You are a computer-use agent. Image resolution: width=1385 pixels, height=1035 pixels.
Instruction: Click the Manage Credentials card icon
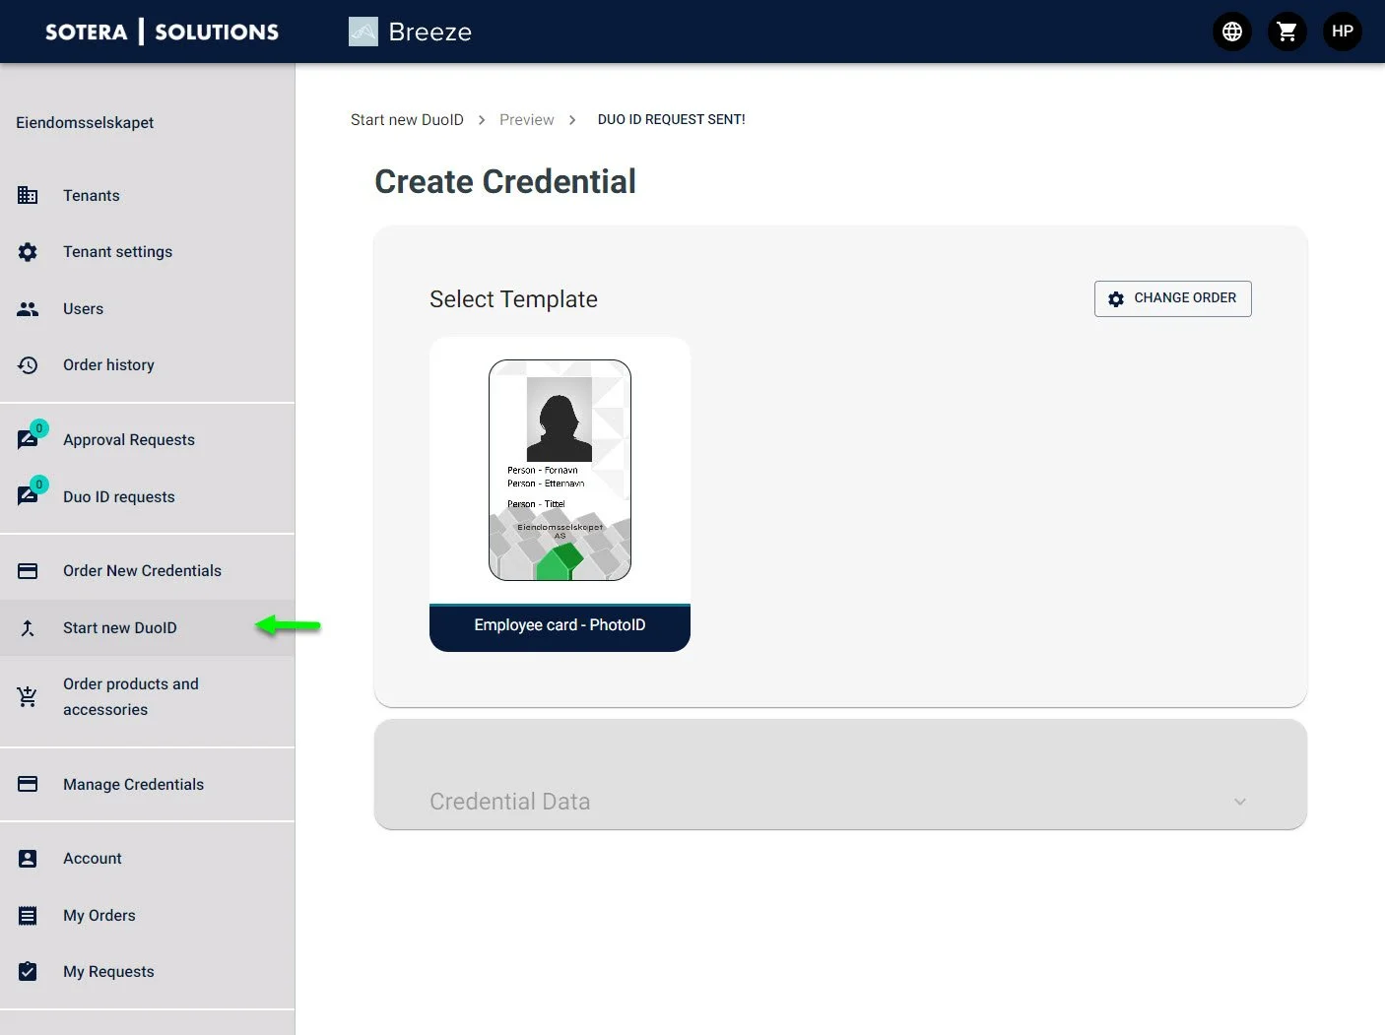coord(28,784)
